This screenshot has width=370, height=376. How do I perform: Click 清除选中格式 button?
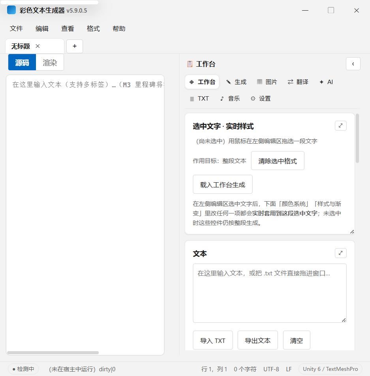click(278, 161)
